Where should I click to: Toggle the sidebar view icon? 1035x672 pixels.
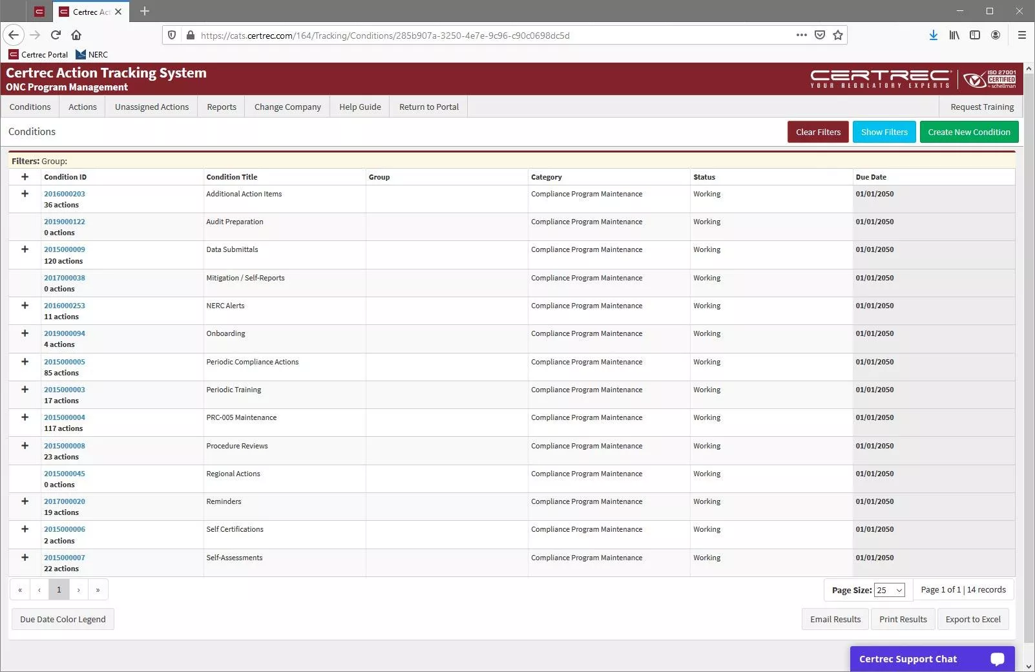click(975, 35)
